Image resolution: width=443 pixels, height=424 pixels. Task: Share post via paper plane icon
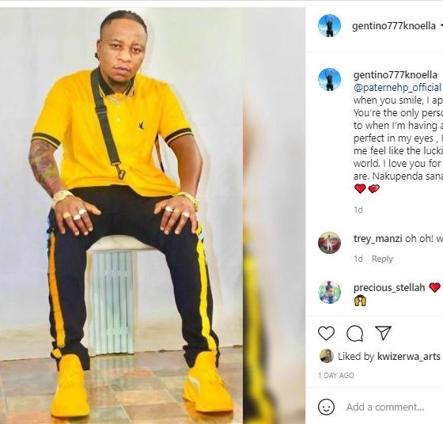[x=383, y=333]
